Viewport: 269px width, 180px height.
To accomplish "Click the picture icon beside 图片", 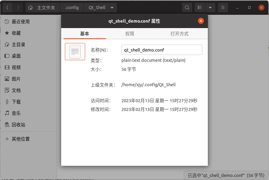I will [7, 79].
